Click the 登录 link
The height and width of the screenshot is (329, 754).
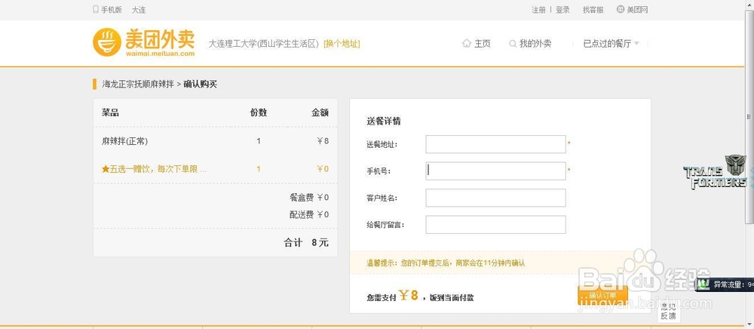pos(562,10)
